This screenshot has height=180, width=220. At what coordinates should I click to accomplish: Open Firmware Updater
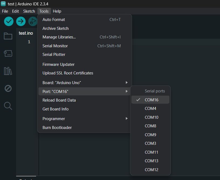pyautogui.click(x=85, y=64)
